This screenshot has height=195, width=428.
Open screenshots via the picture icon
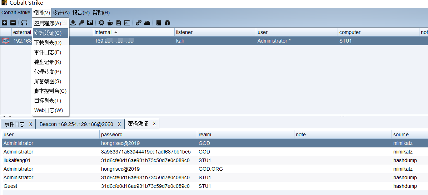pos(90,23)
